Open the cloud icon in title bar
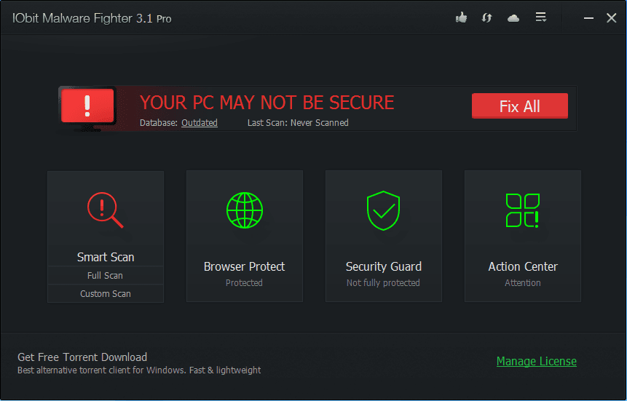This screenshot has width=627, height=401. 513,18
